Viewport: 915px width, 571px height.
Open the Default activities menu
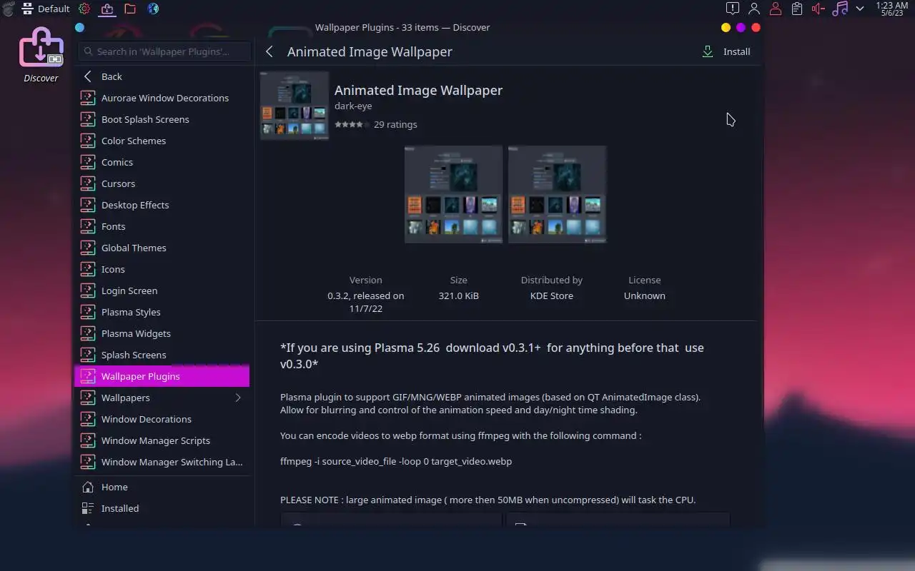tap(46, 9)
